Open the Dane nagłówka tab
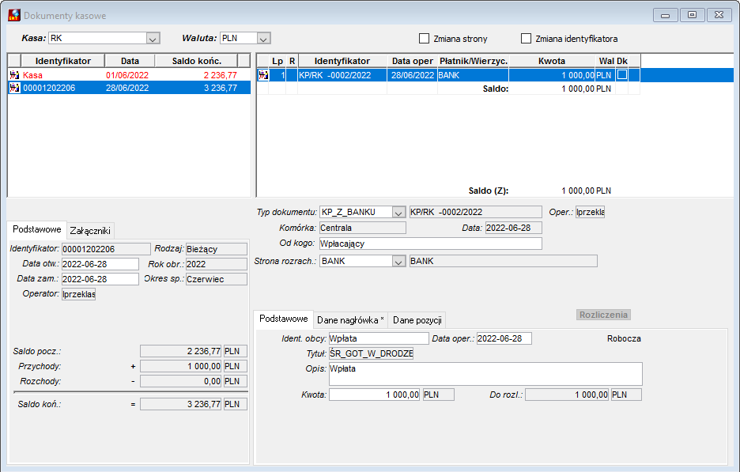Screen dimensions: 740x472 (350, 320)
